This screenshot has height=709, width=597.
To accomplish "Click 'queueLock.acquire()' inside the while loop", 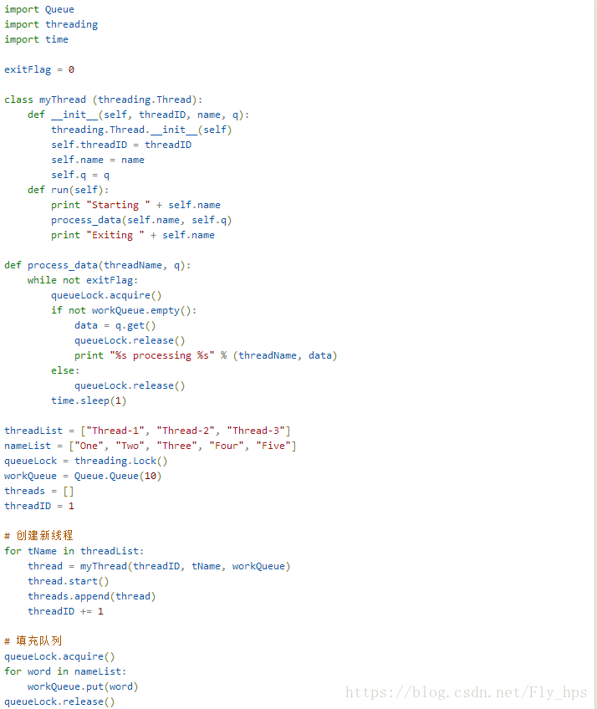I will click(106, 295).
